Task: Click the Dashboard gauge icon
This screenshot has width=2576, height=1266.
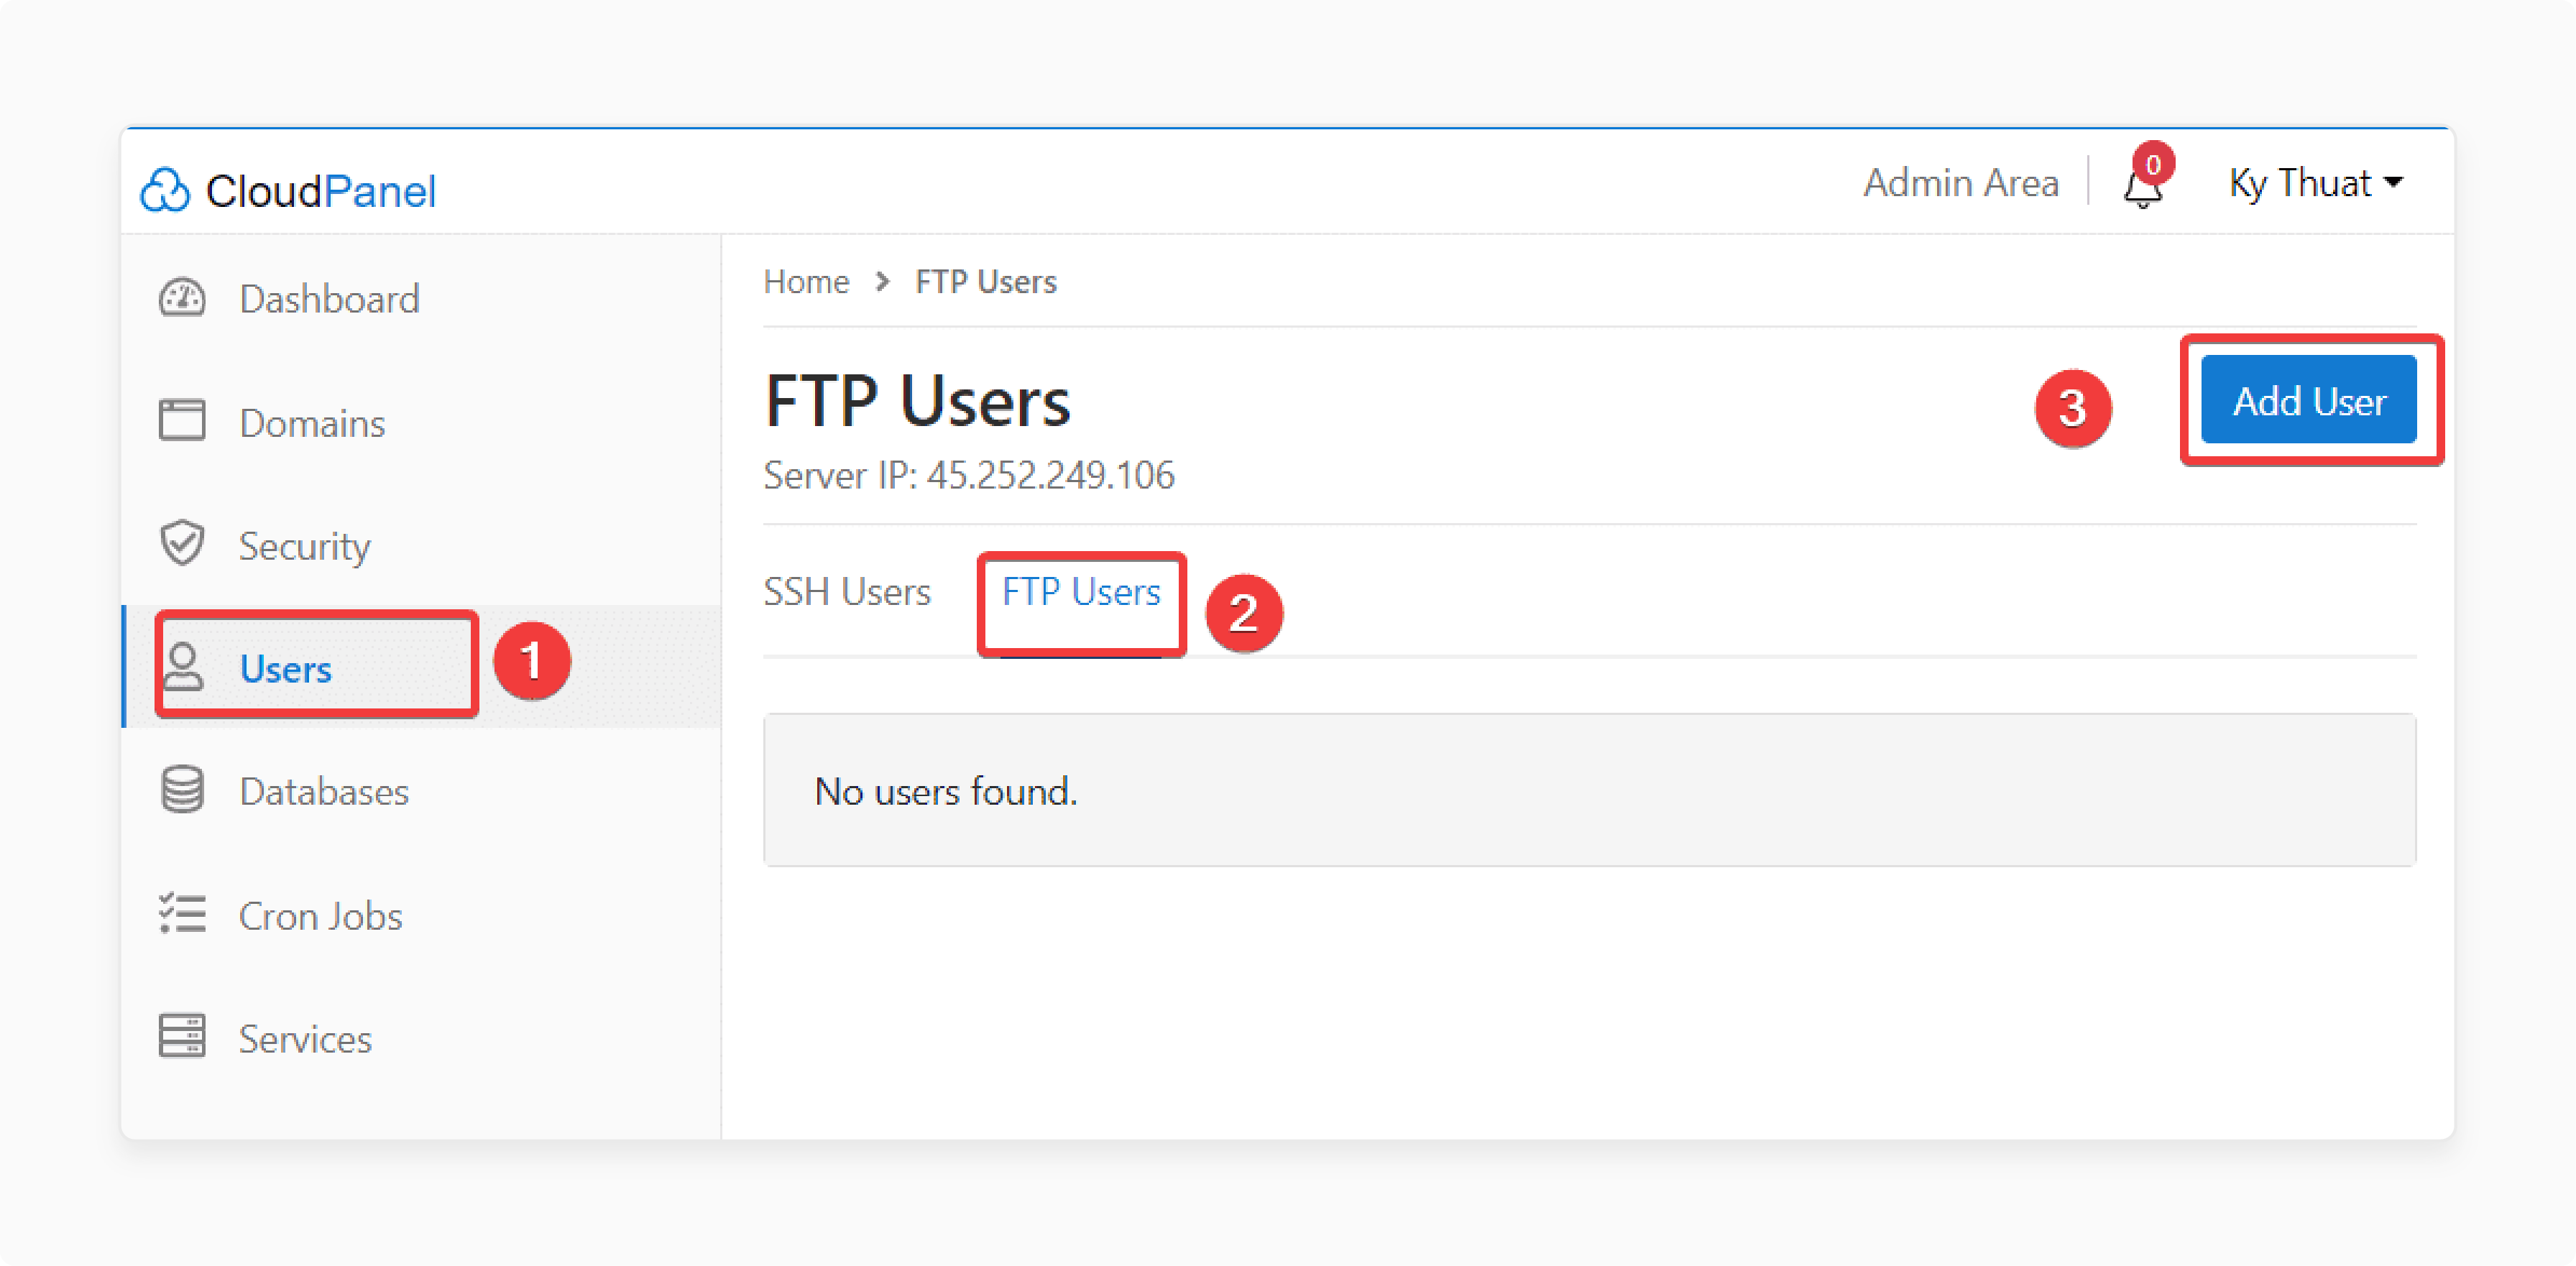Action: 182,298
